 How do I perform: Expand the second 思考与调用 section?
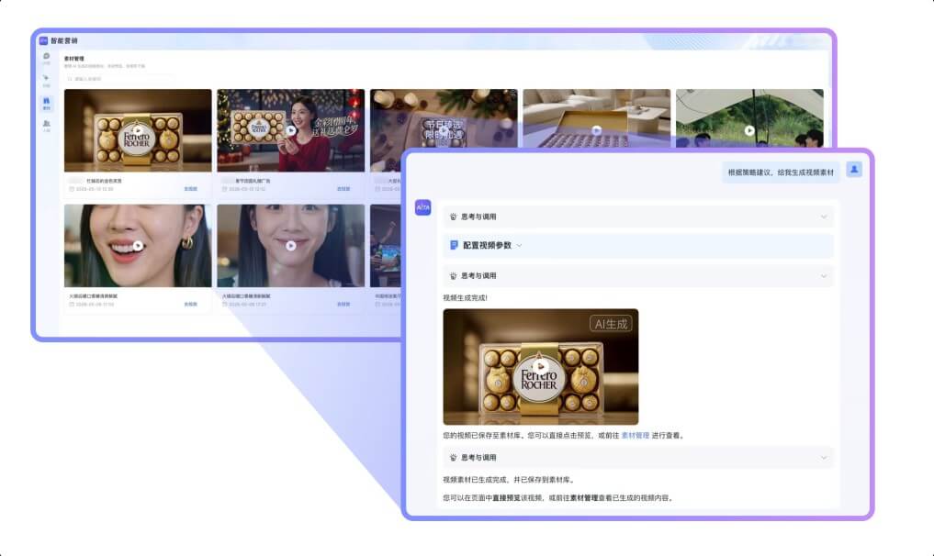coord(638,275)
